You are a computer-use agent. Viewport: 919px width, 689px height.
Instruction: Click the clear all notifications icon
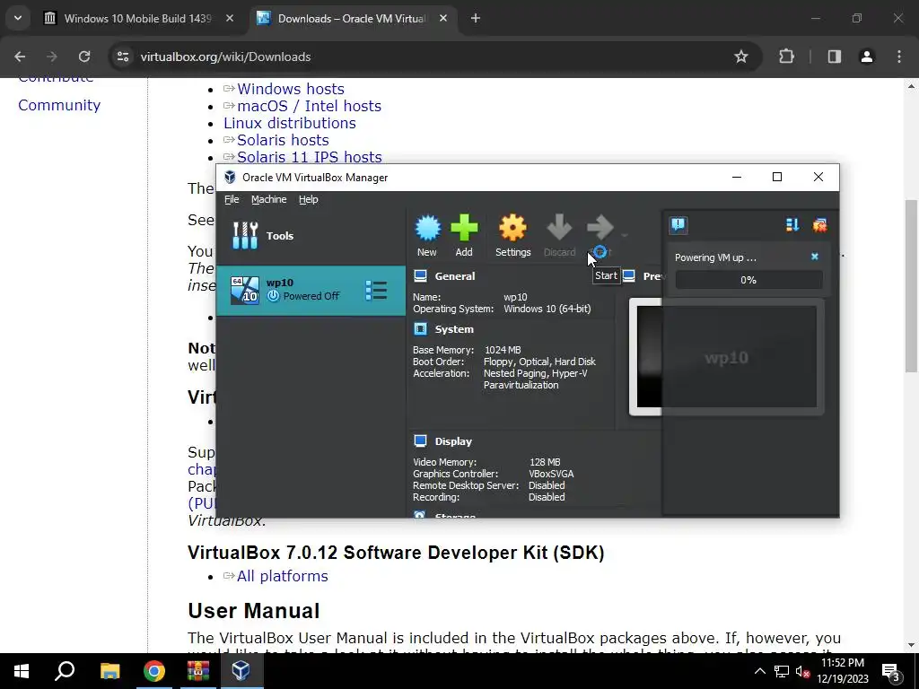pos(819,225)
